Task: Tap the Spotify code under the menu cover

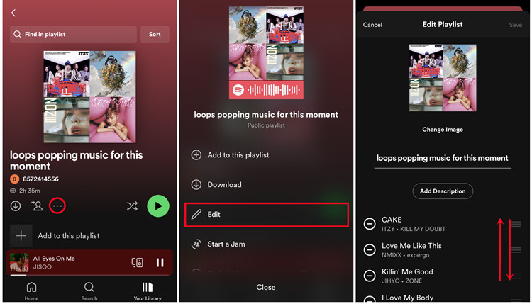Action: (x=266, y=90)
